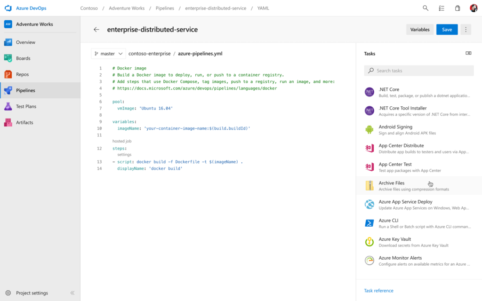482x301 pixels.
Task: Open the Marketplace shopping bag icon
Action: tap(457, 8)
